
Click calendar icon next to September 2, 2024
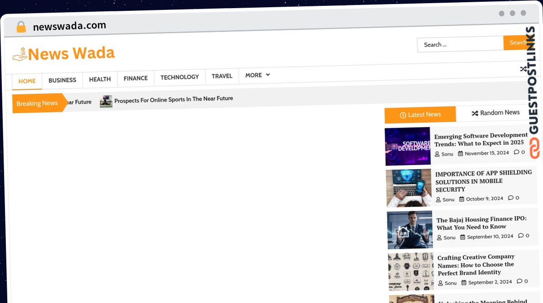(464, 283)
